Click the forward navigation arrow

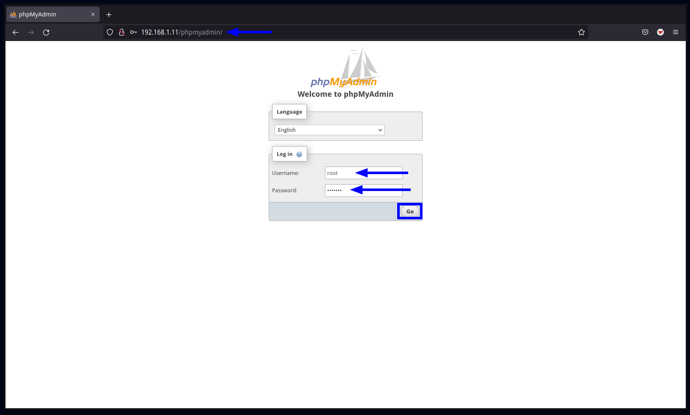31,32
